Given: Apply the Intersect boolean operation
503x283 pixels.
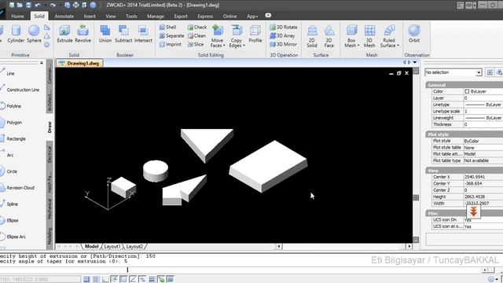Looking at the screenshot, I should (x=143, y=34).
